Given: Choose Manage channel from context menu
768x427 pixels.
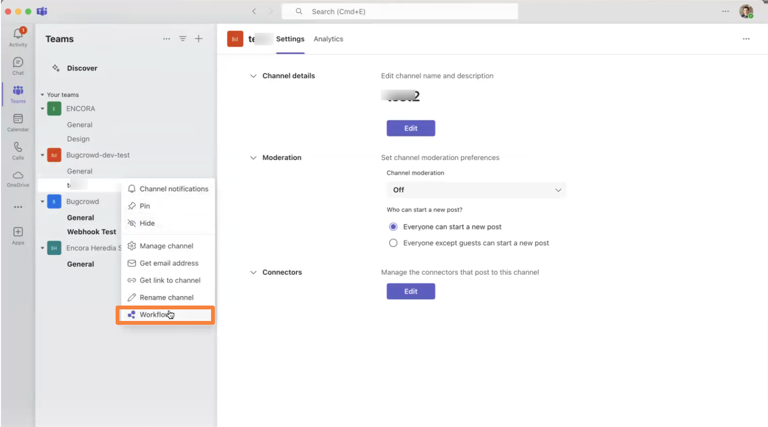Looking at the screenshot, I should coord(168,246).
